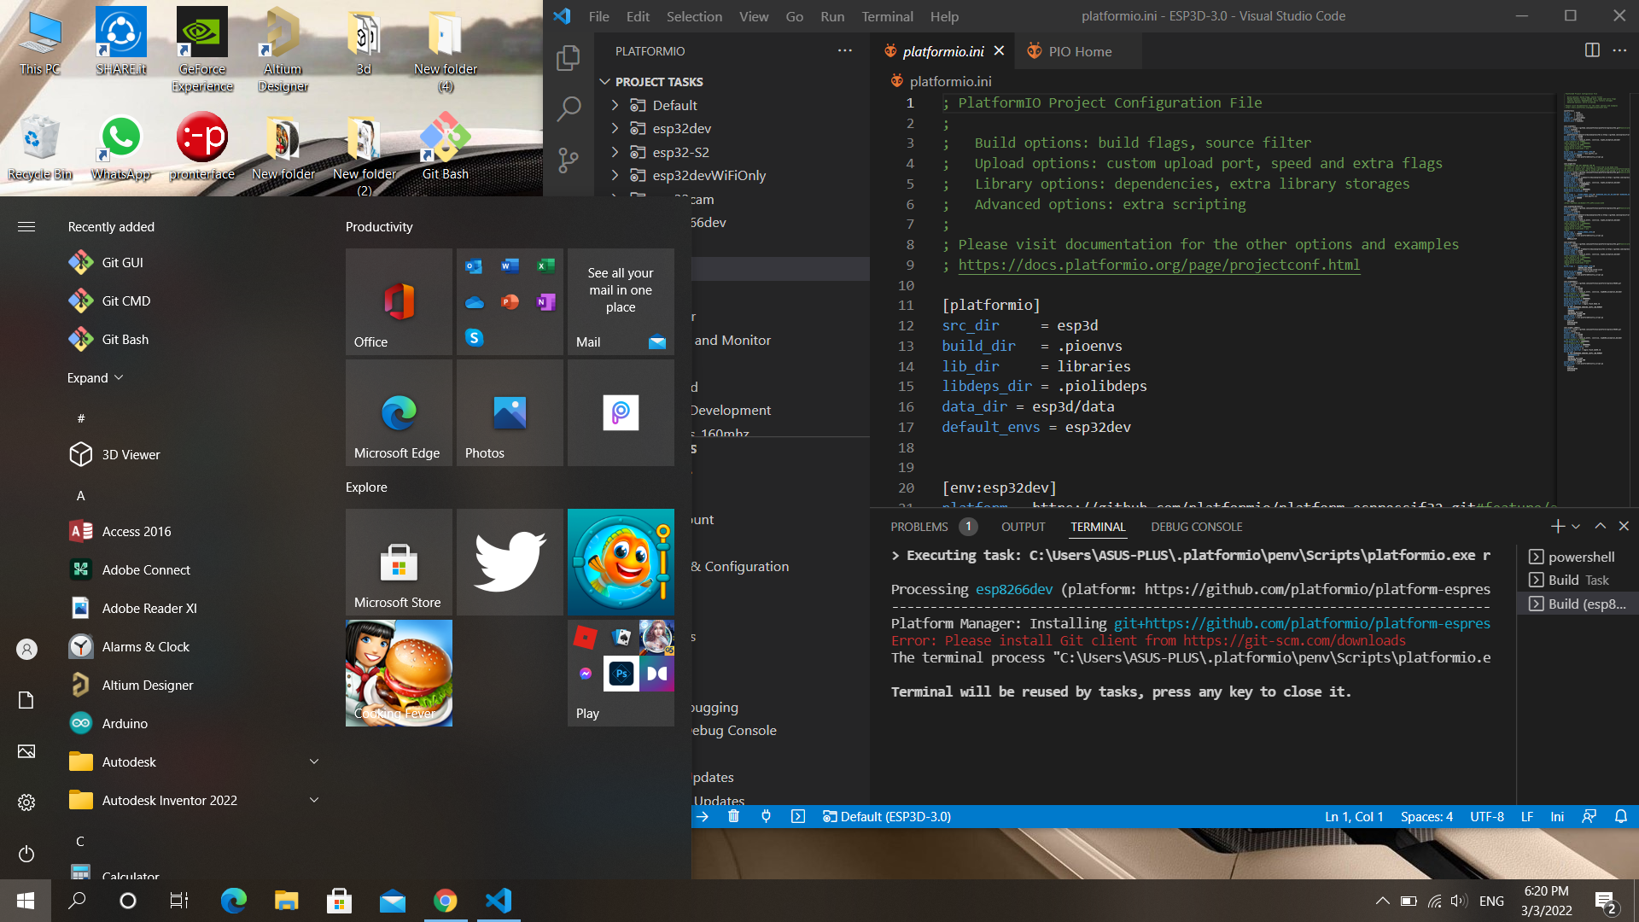The image size is (1639, 922).
Task: Click Spaces: 4 indentation in status bar
Action: coord(1426,816)
